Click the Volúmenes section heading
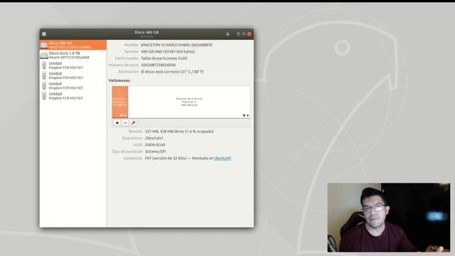Image resolution: width=455 pixels, height=256 pixels. [x=119, y=80]
